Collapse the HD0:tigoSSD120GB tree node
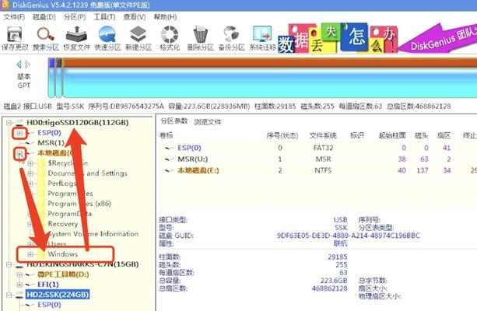The width and height of the screenshot is (477, 311). [x=9, y=123]
